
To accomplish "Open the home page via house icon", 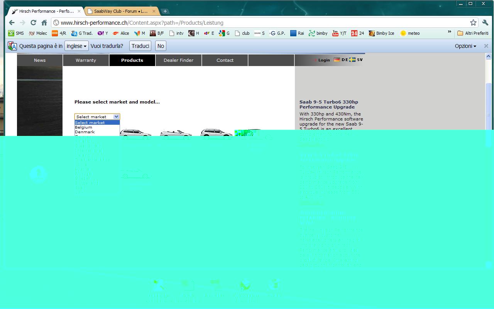I will (x=44, y=23).
